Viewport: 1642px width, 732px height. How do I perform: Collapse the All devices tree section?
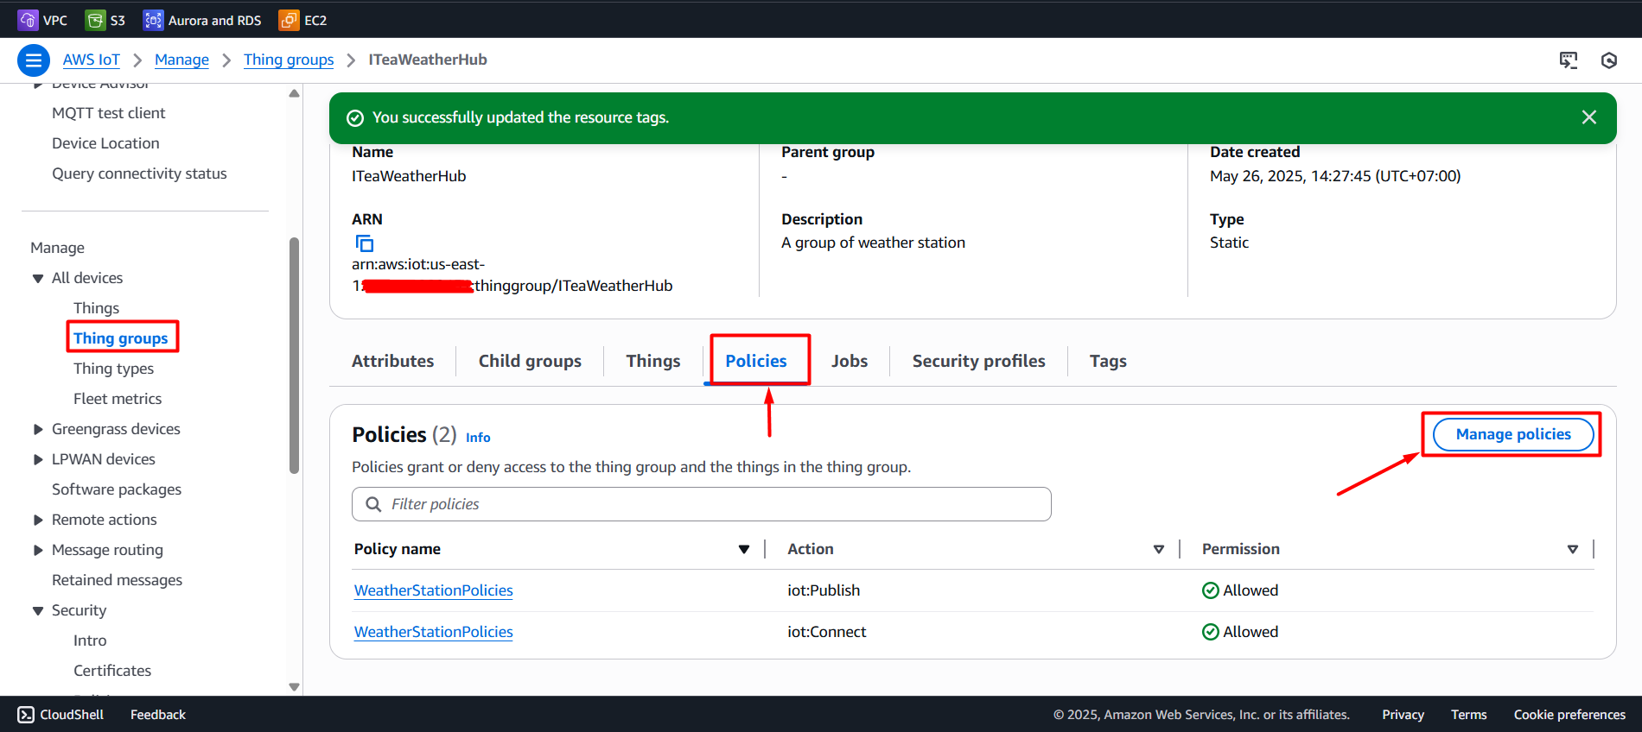pos(38,278)
